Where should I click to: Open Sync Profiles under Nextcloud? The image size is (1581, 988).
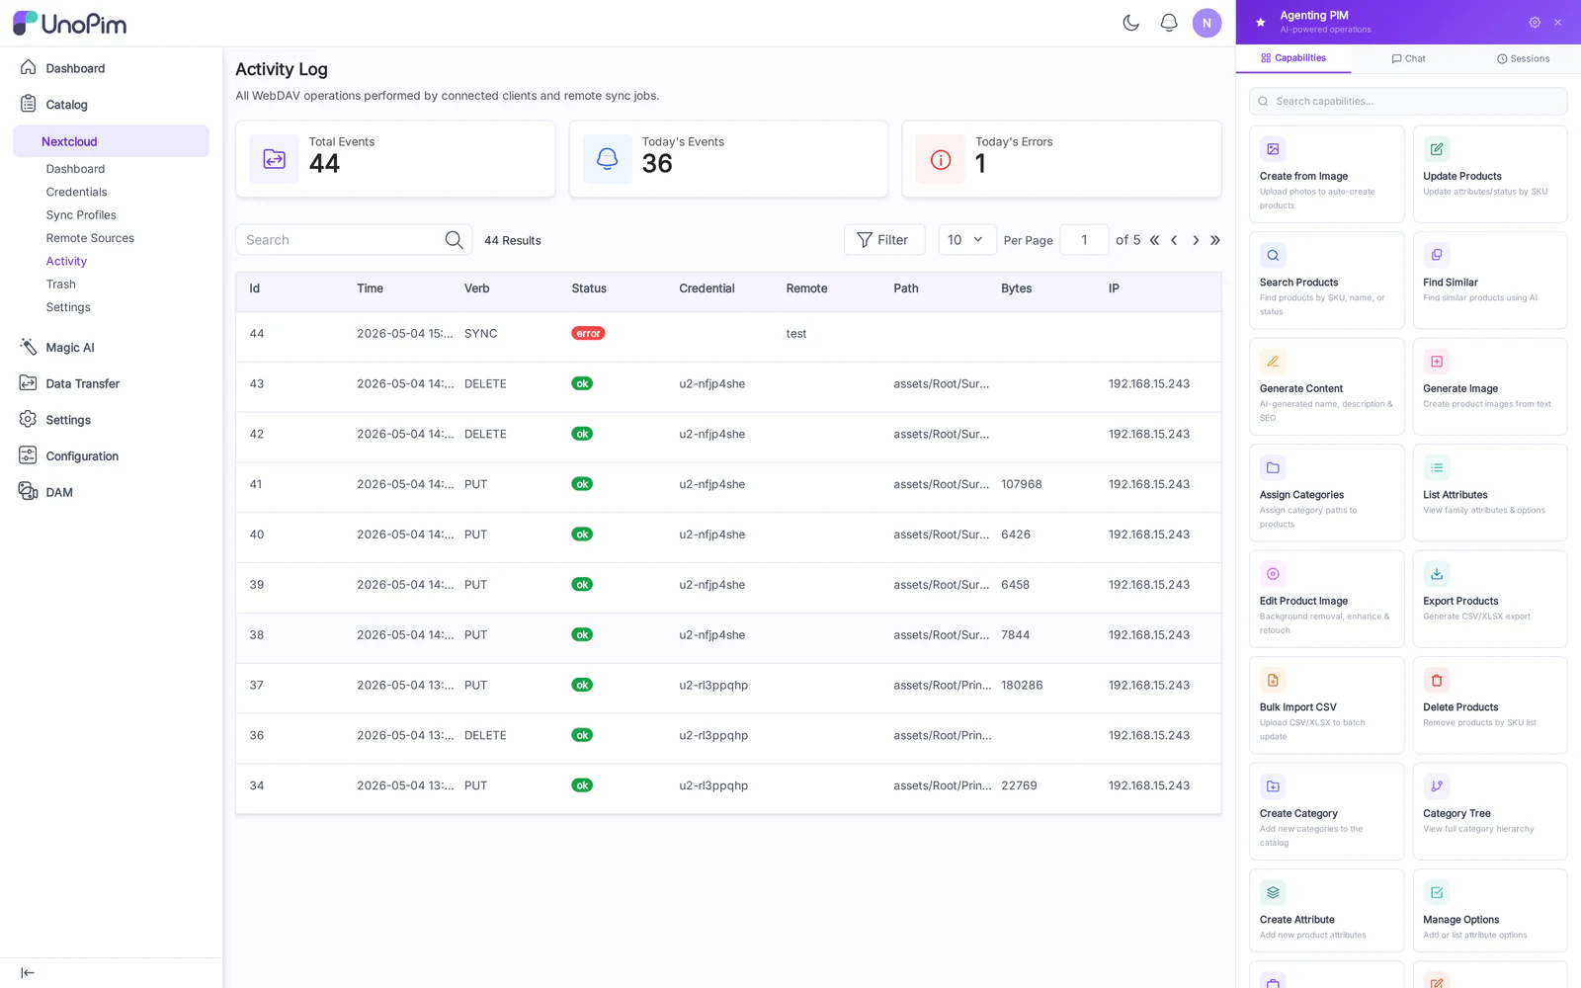(x=81, y=214)
